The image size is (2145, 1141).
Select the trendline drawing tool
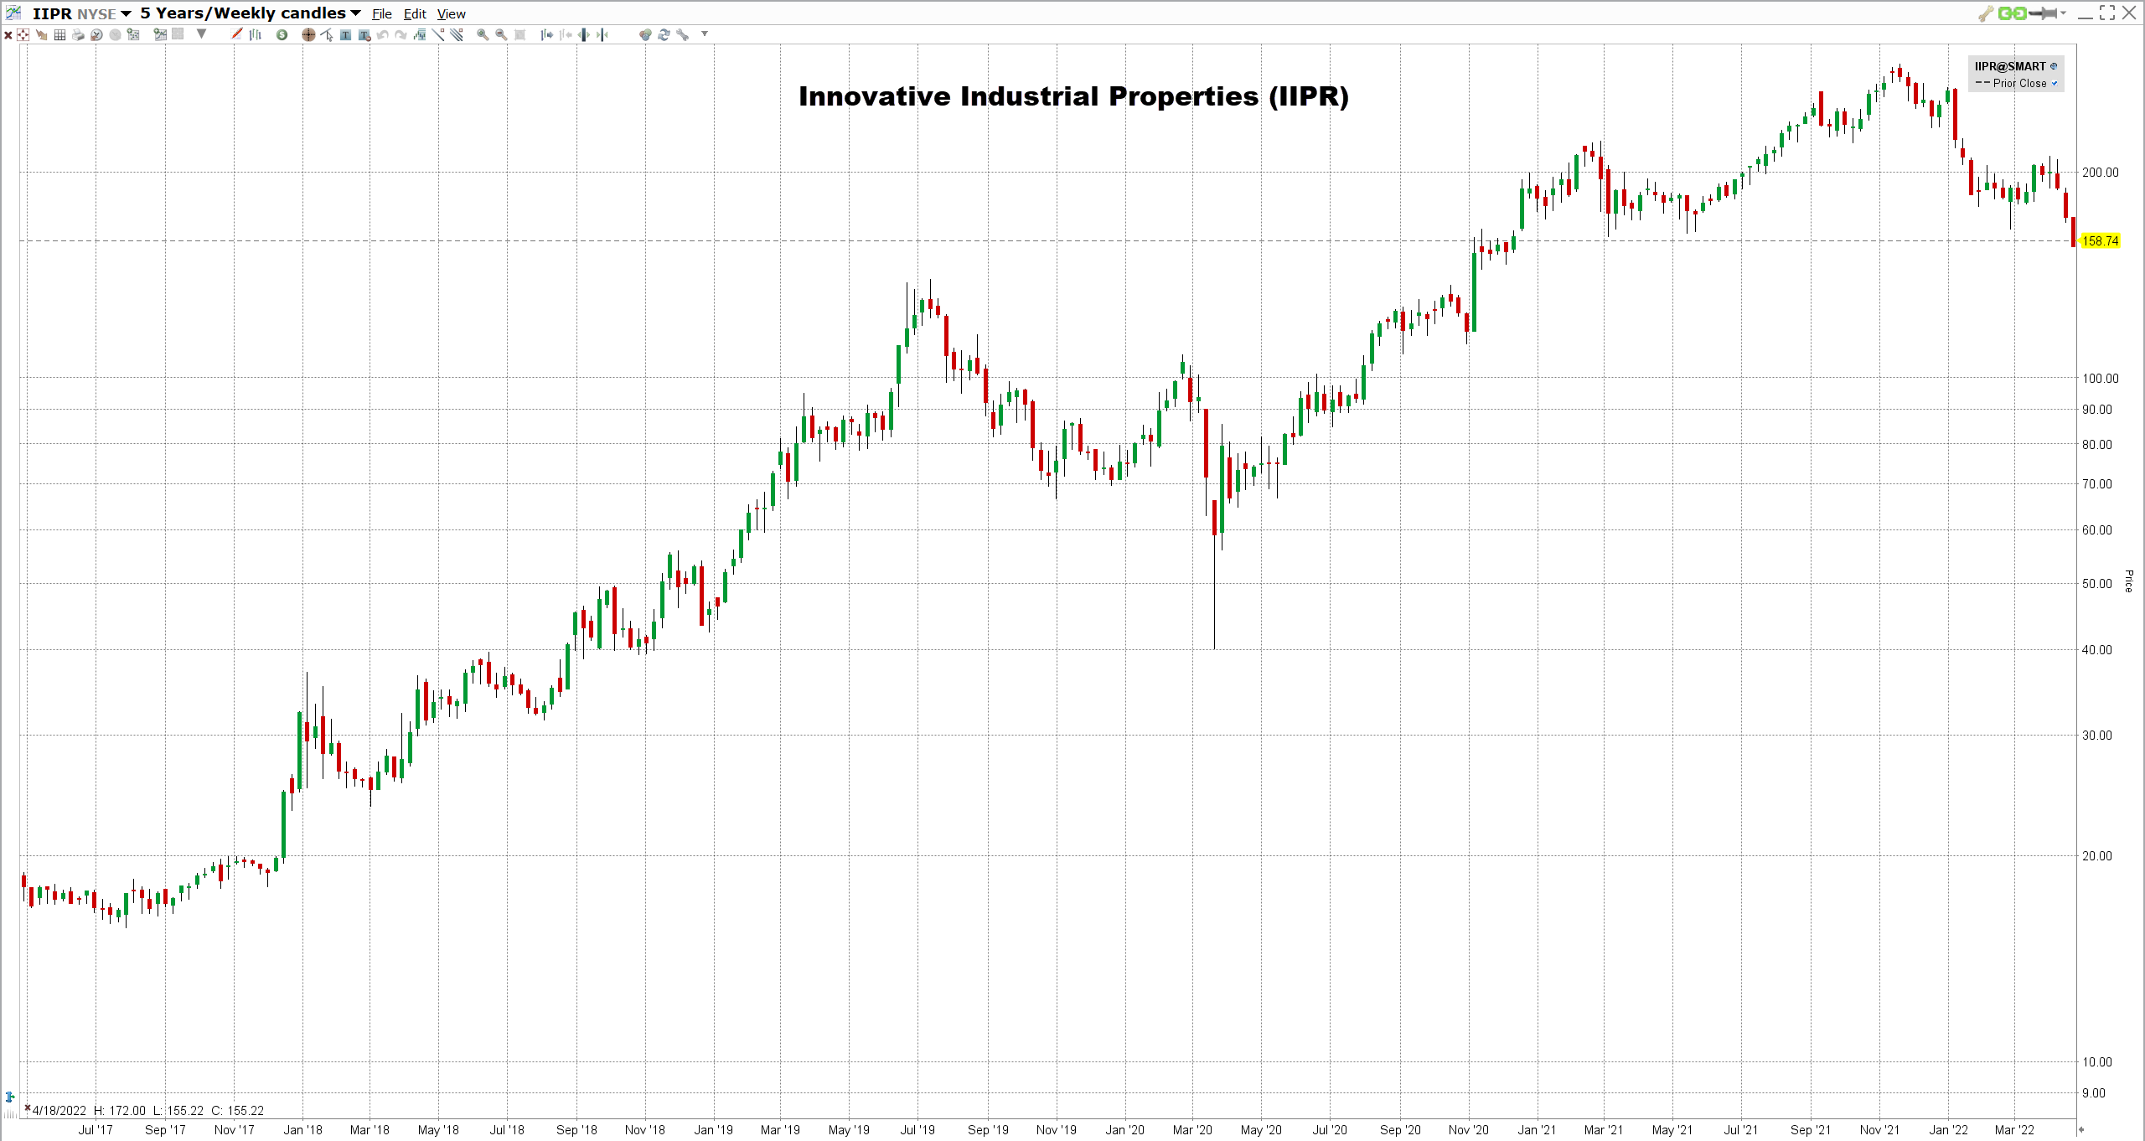(x=438, y=34)
